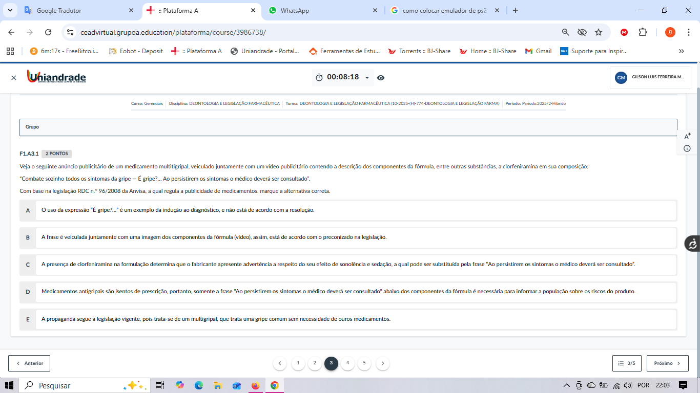Click the info circle icon on right sidebar
The image size is (700, 393).
(x=687, y=148)
